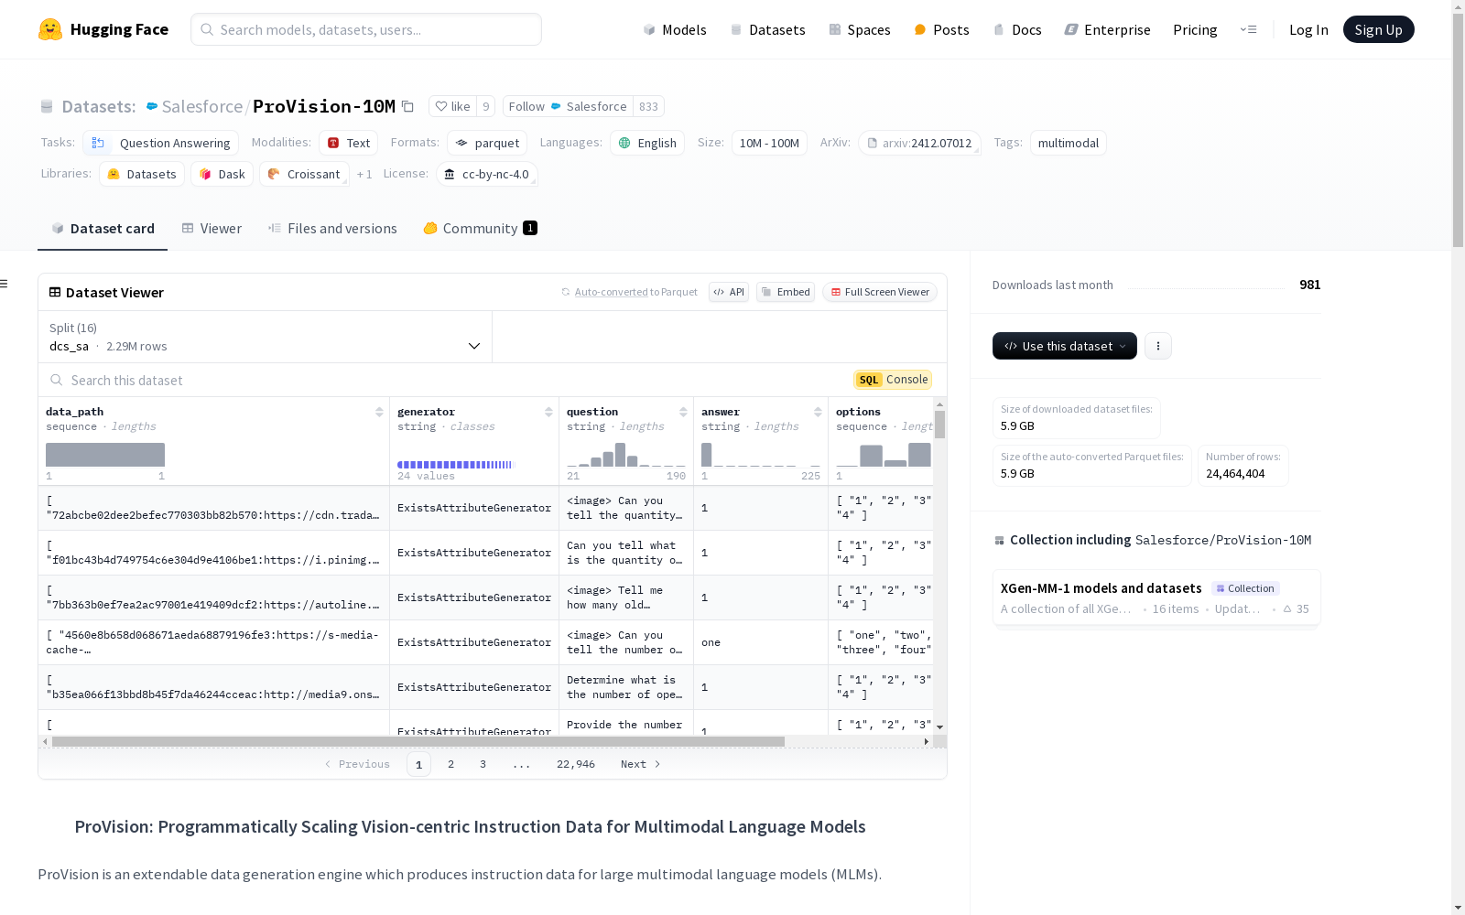
Task: Select the Dataset card tab
Action: pos(103,229)
